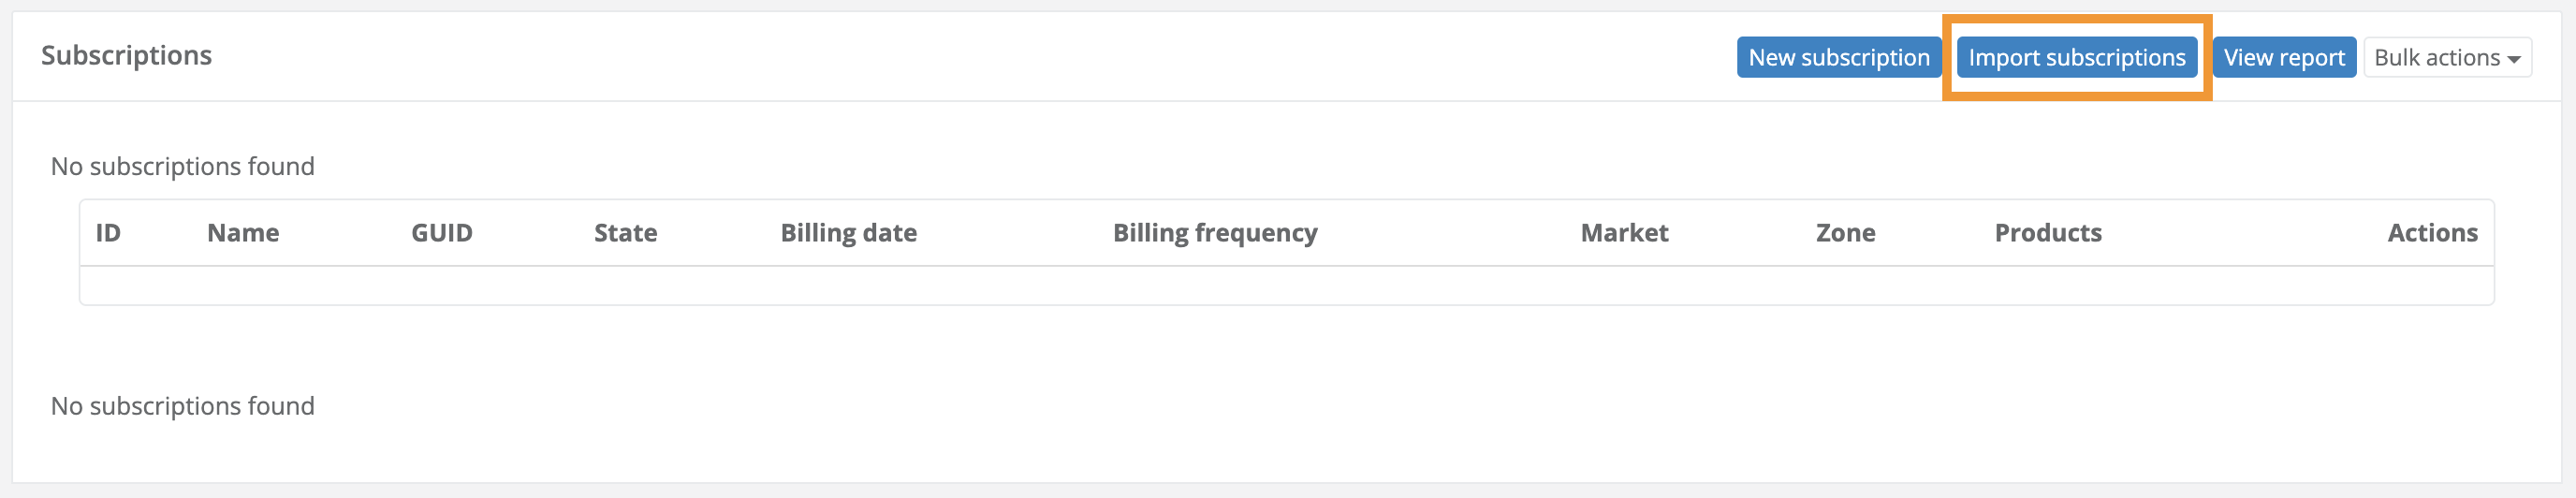Select the Market column header
This screenshot has width=2576, height=498.
1623,233
